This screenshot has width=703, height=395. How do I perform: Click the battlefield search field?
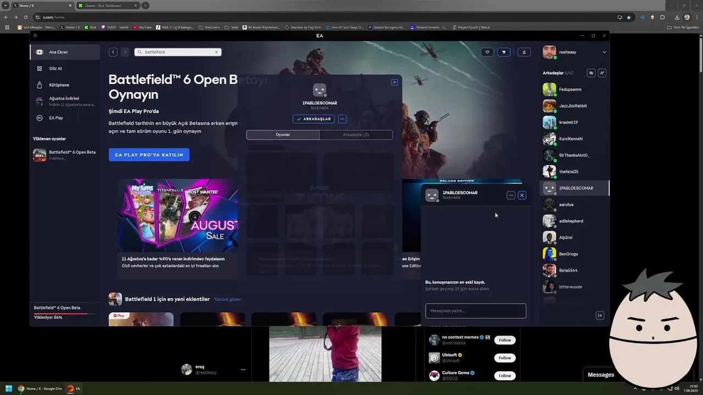[x=177, y=52]
